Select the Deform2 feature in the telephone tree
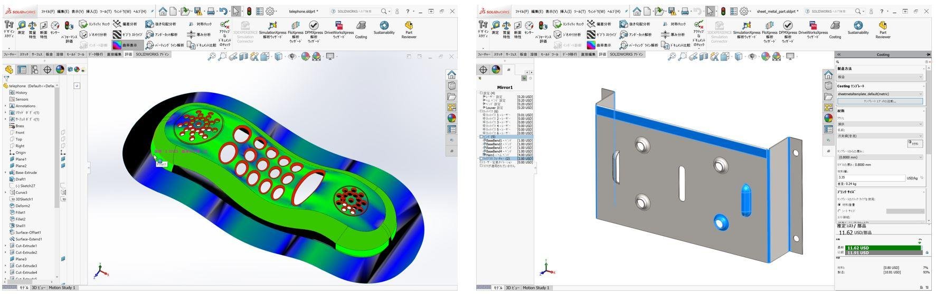This screenshot has width=936, height=294. [23, 205]
